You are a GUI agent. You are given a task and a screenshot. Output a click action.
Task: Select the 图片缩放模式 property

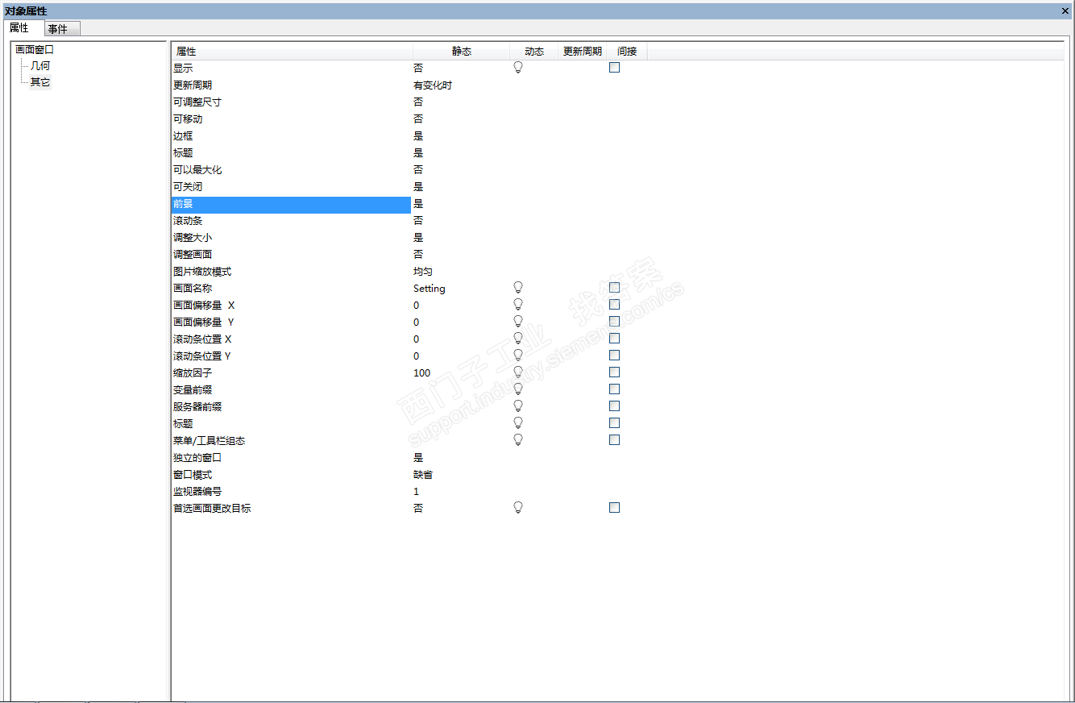click(202, 272)
